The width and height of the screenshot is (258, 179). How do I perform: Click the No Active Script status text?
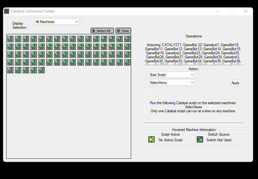coord(170,140)
